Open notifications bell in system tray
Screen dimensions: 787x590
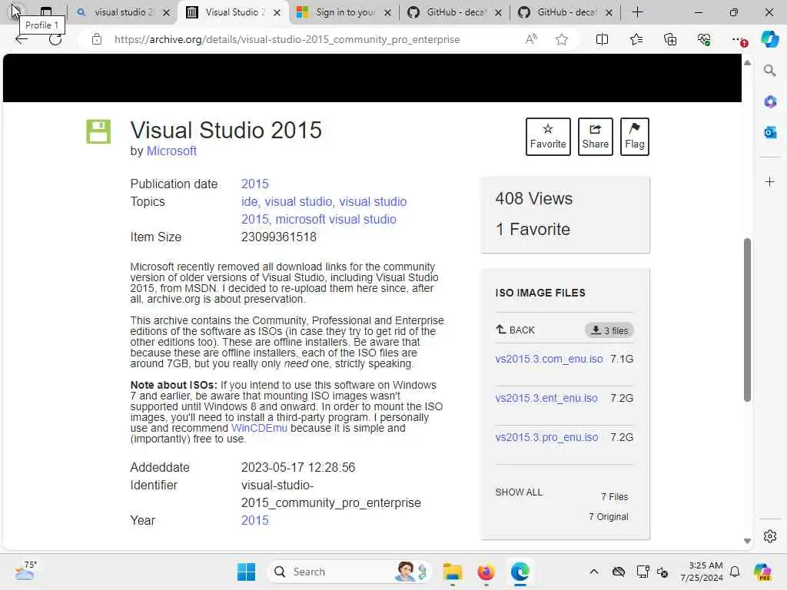point(735,572)
